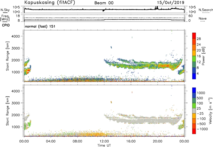Click the red bottom segment of velocity colorbar

pos(194,131)
